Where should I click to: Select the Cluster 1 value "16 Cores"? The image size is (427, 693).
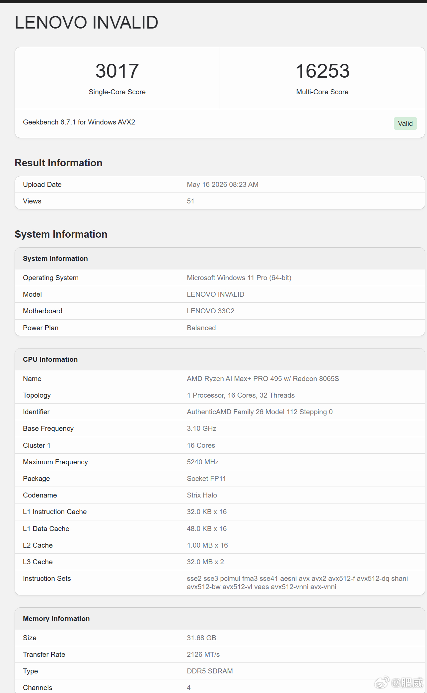tap(201, 445)
